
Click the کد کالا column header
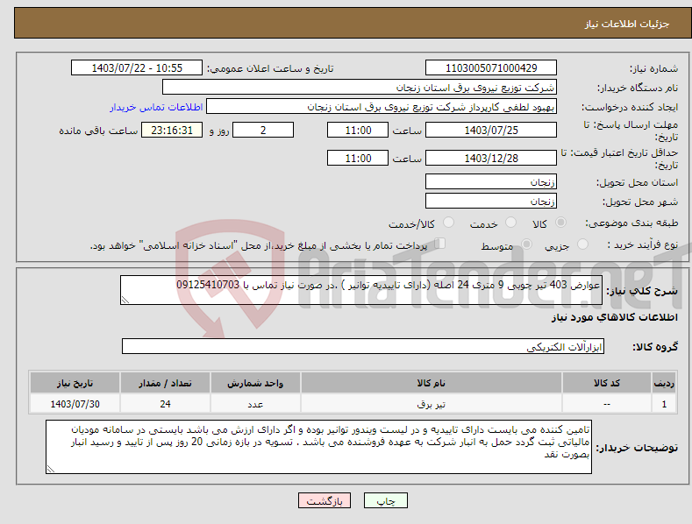click(x=607, y=383)
